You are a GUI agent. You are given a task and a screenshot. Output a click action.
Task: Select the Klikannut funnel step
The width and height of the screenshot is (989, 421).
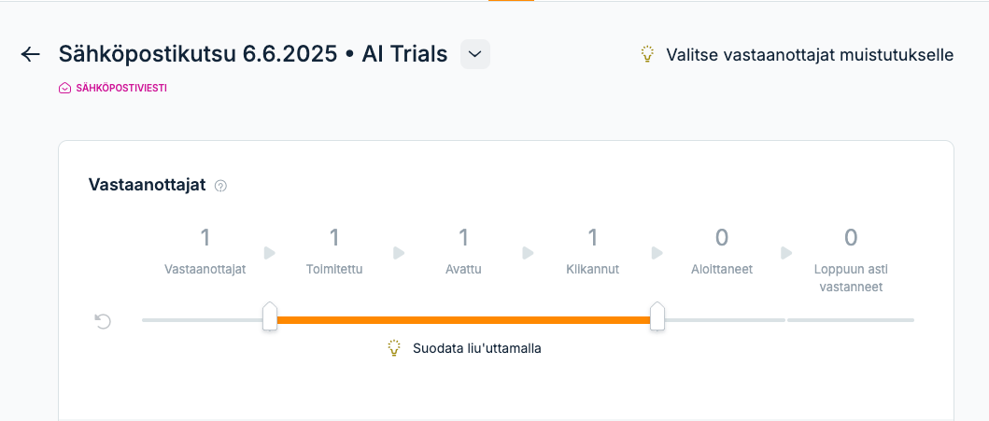pyautogui.click(x=593, y=252)
